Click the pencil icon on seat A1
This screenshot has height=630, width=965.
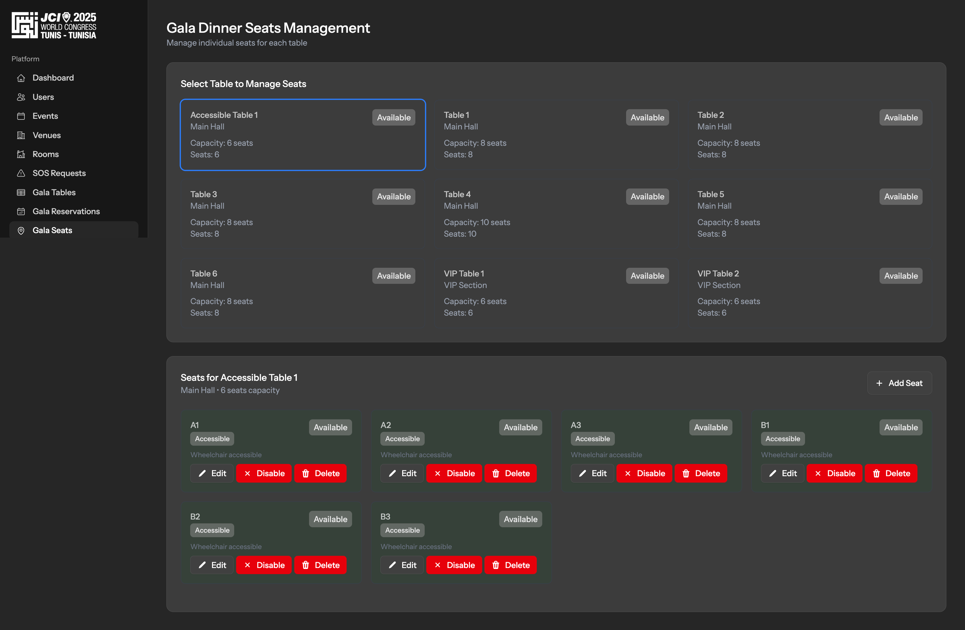click(x=202, y=473)
